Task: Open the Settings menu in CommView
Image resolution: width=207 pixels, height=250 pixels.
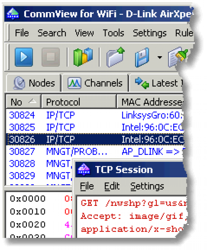Action: (150, 33)
